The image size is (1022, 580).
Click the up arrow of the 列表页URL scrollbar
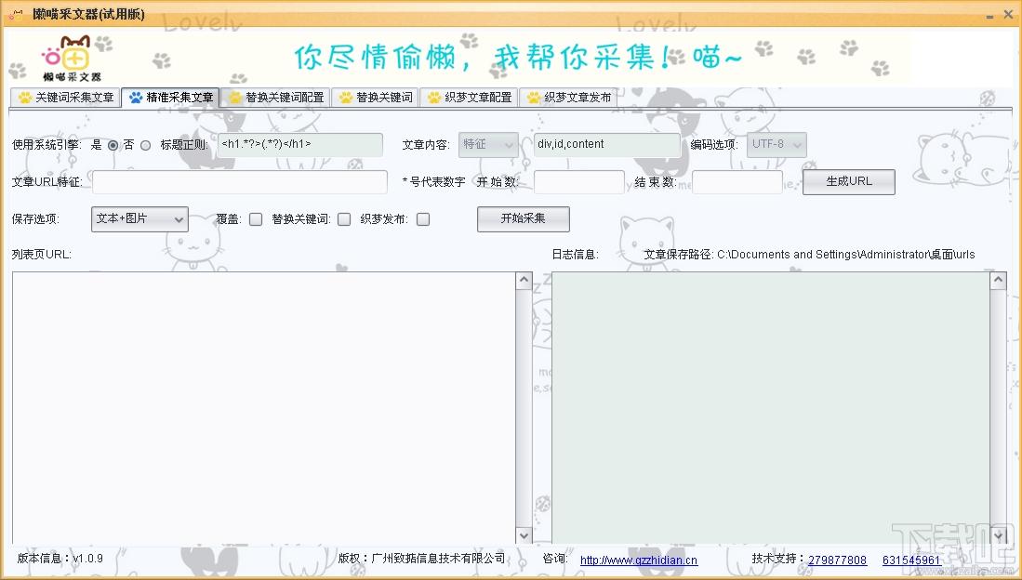pyautogui.click(x=524, y=281)
